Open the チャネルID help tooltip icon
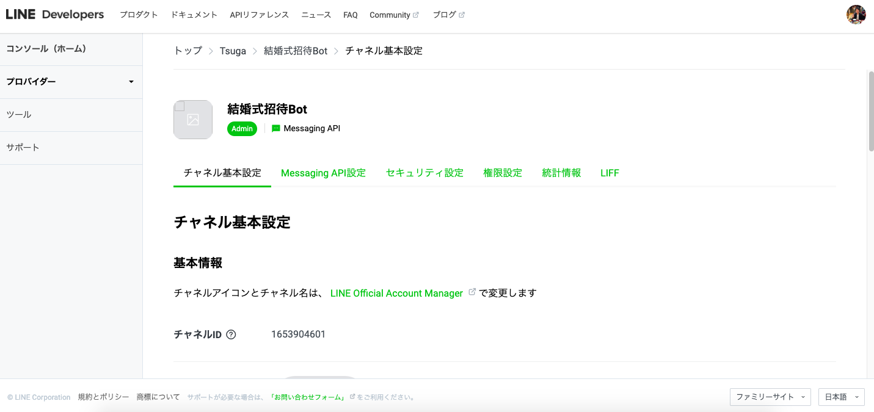 [x=231, y=334]
